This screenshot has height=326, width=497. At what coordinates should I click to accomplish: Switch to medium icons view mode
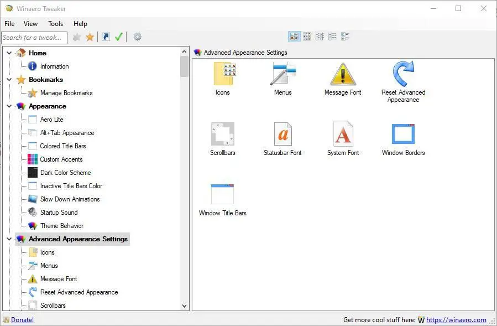point(307,37)
